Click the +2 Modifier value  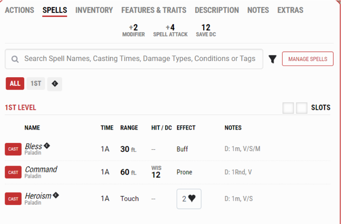(133, 27)
